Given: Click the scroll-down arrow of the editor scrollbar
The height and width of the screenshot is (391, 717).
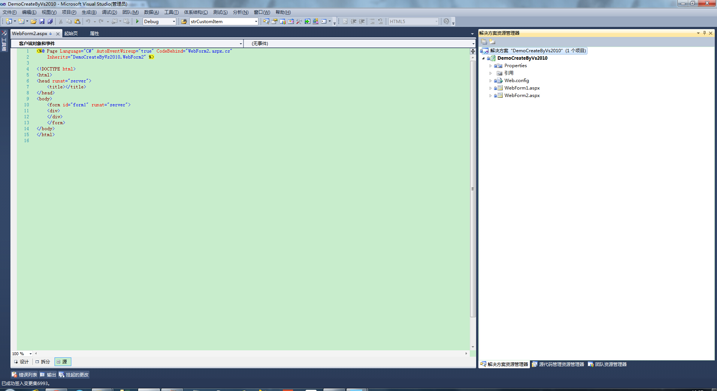Looking at the screenshot, I should tap(473, 347).
